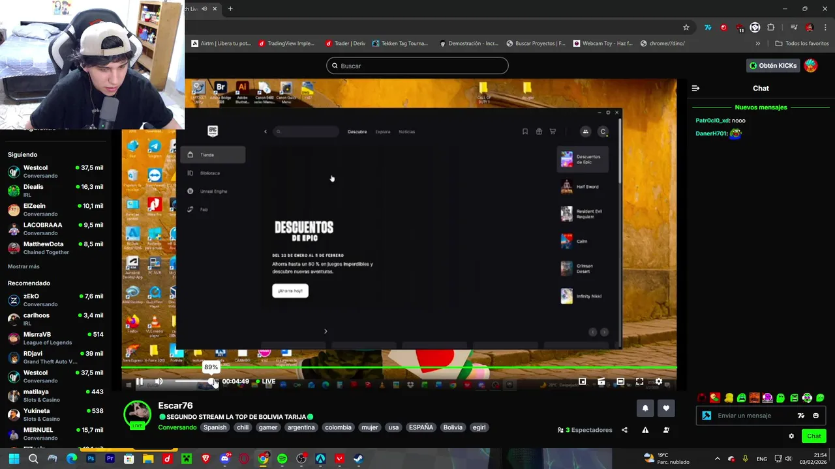Open 7TV extension icon in toolbar

click(x=708, y=27)
